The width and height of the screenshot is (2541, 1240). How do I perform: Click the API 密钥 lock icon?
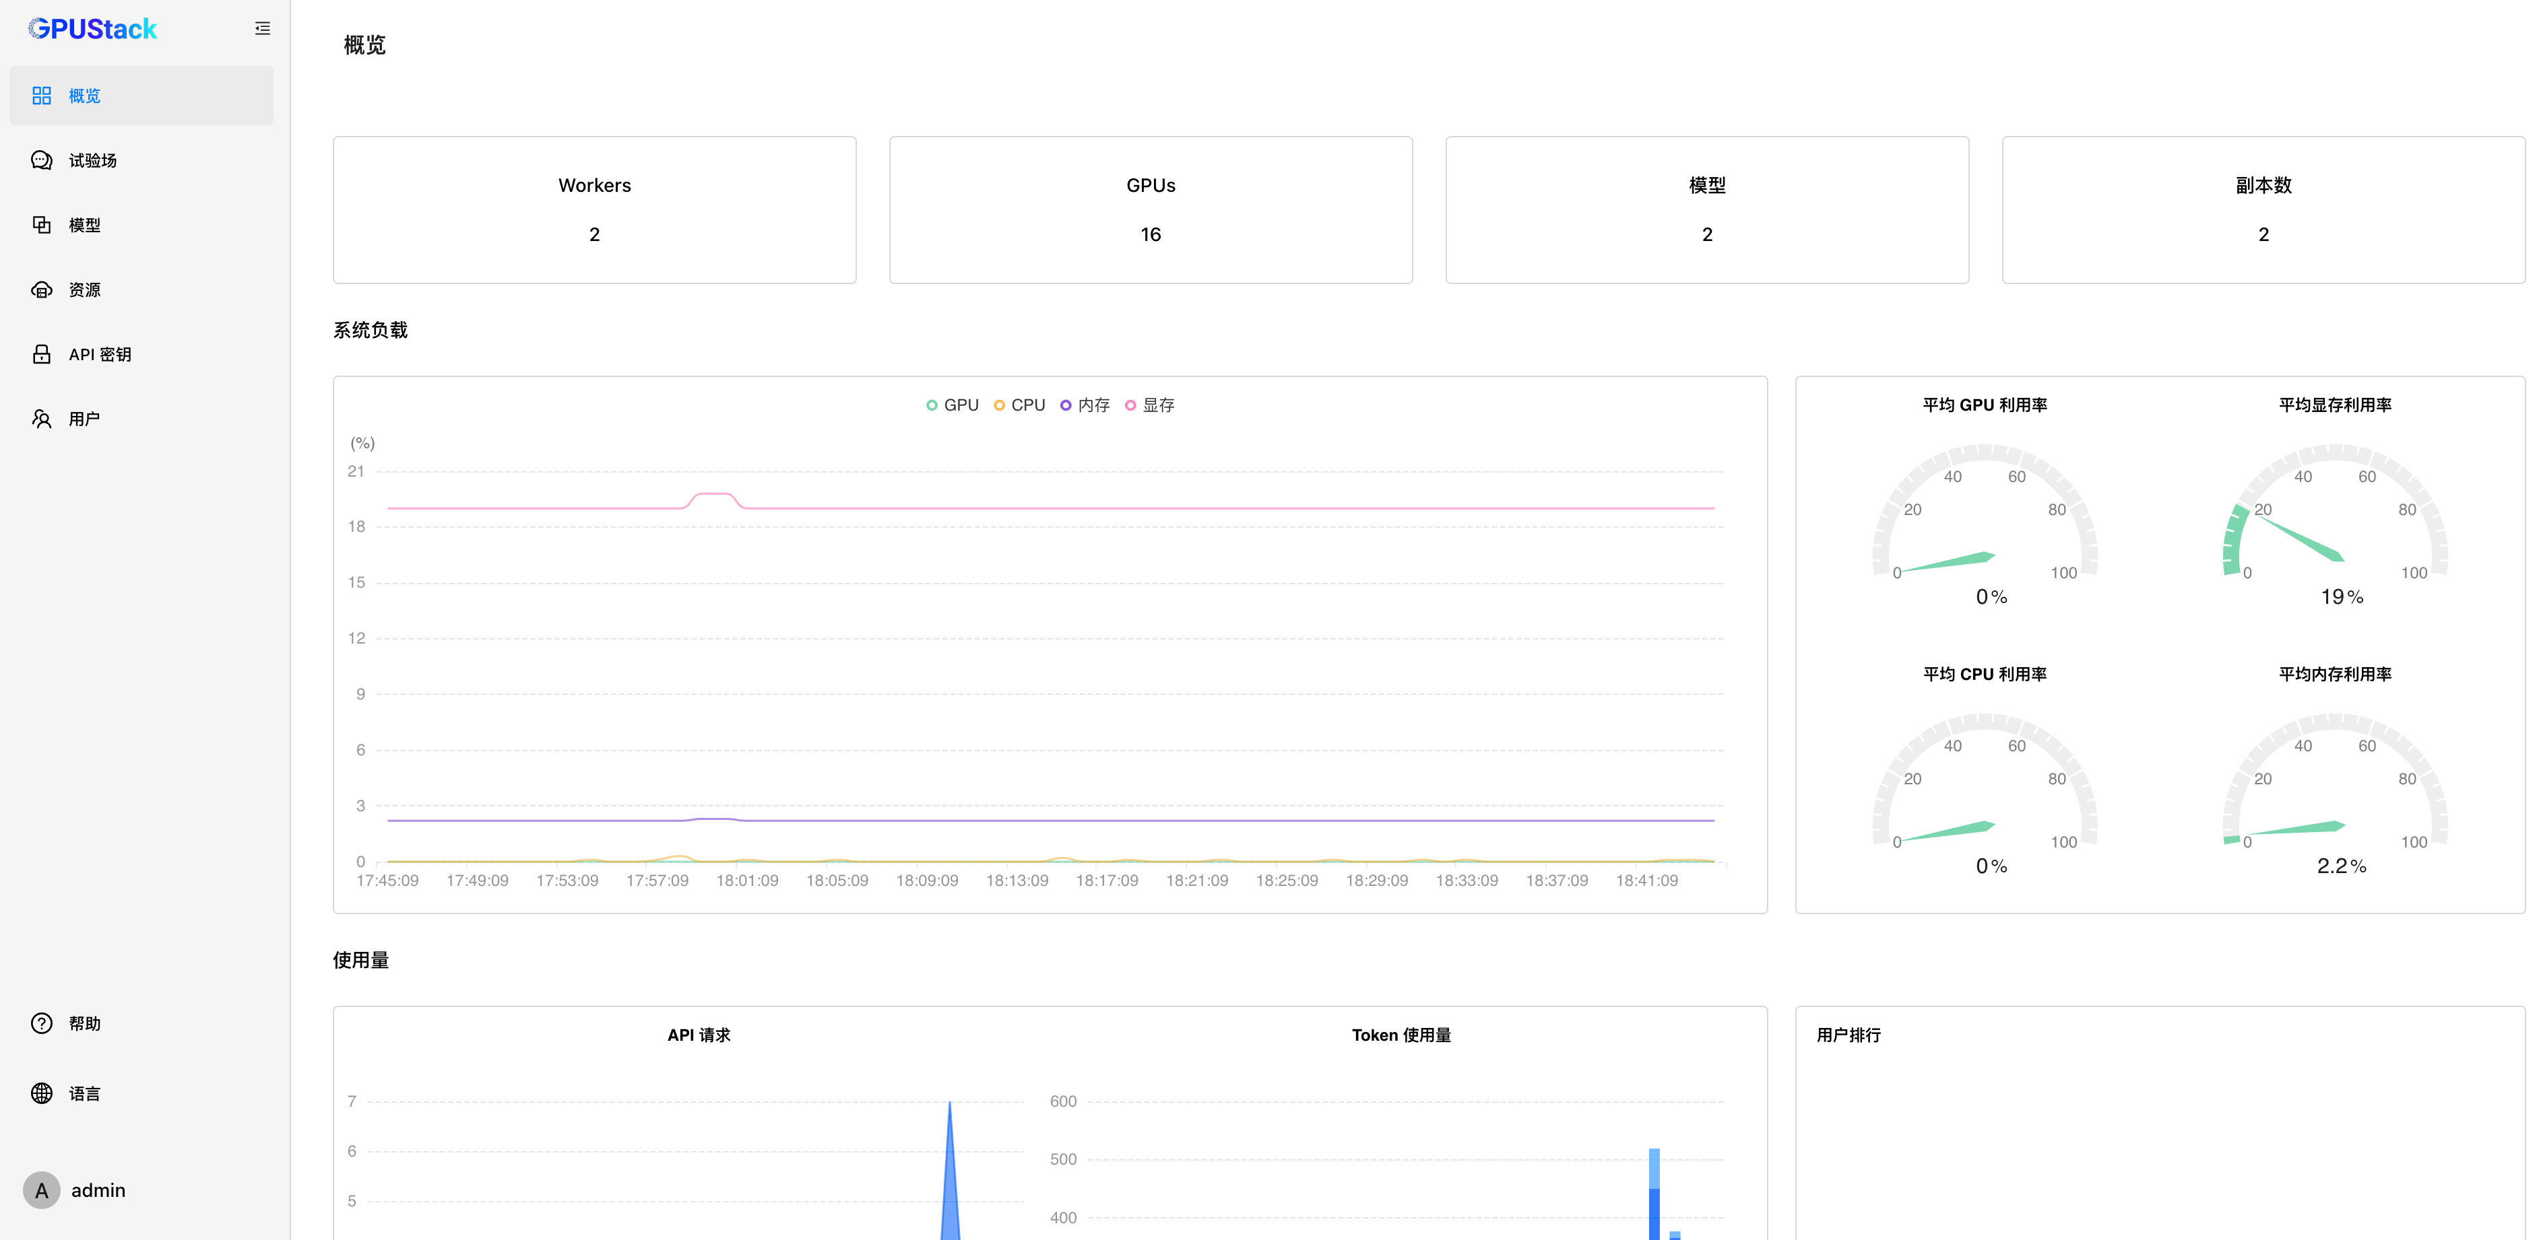tap(42, 354)
